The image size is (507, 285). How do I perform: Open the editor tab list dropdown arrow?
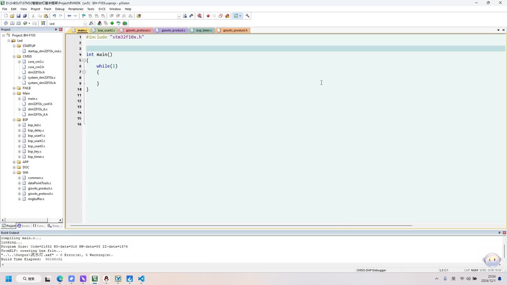click(x=498, y=30)
